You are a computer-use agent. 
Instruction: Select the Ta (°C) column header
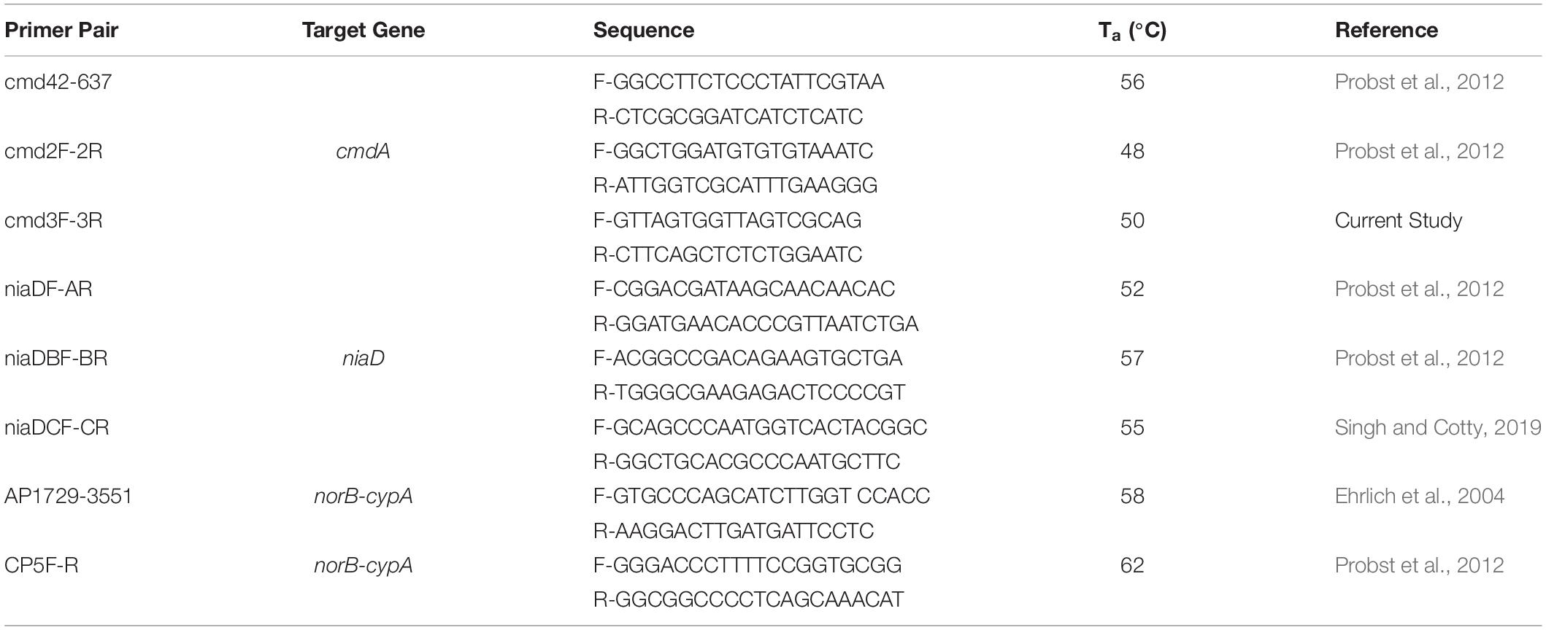1132,31
